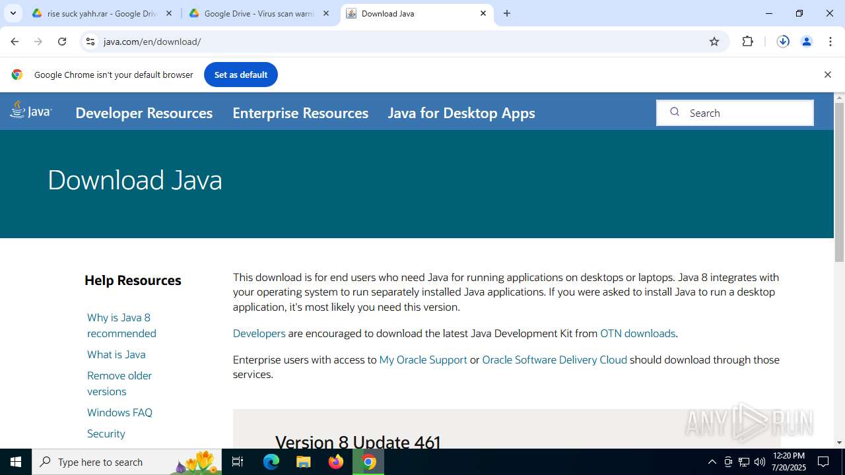Open the network icon in system tray
This screenshot has height=475, width=845.
[744, 462]
